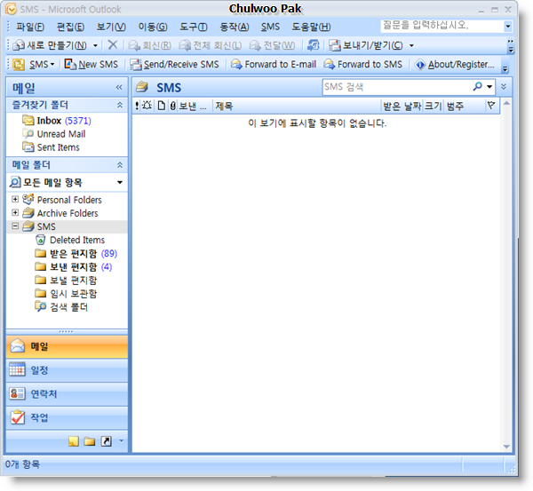Sort by 제목 column header
533x491 pixels.
pos(297,106)
